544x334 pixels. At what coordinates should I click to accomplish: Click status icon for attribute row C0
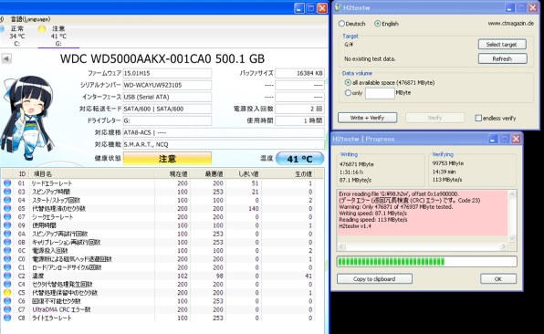pos(7,259)
